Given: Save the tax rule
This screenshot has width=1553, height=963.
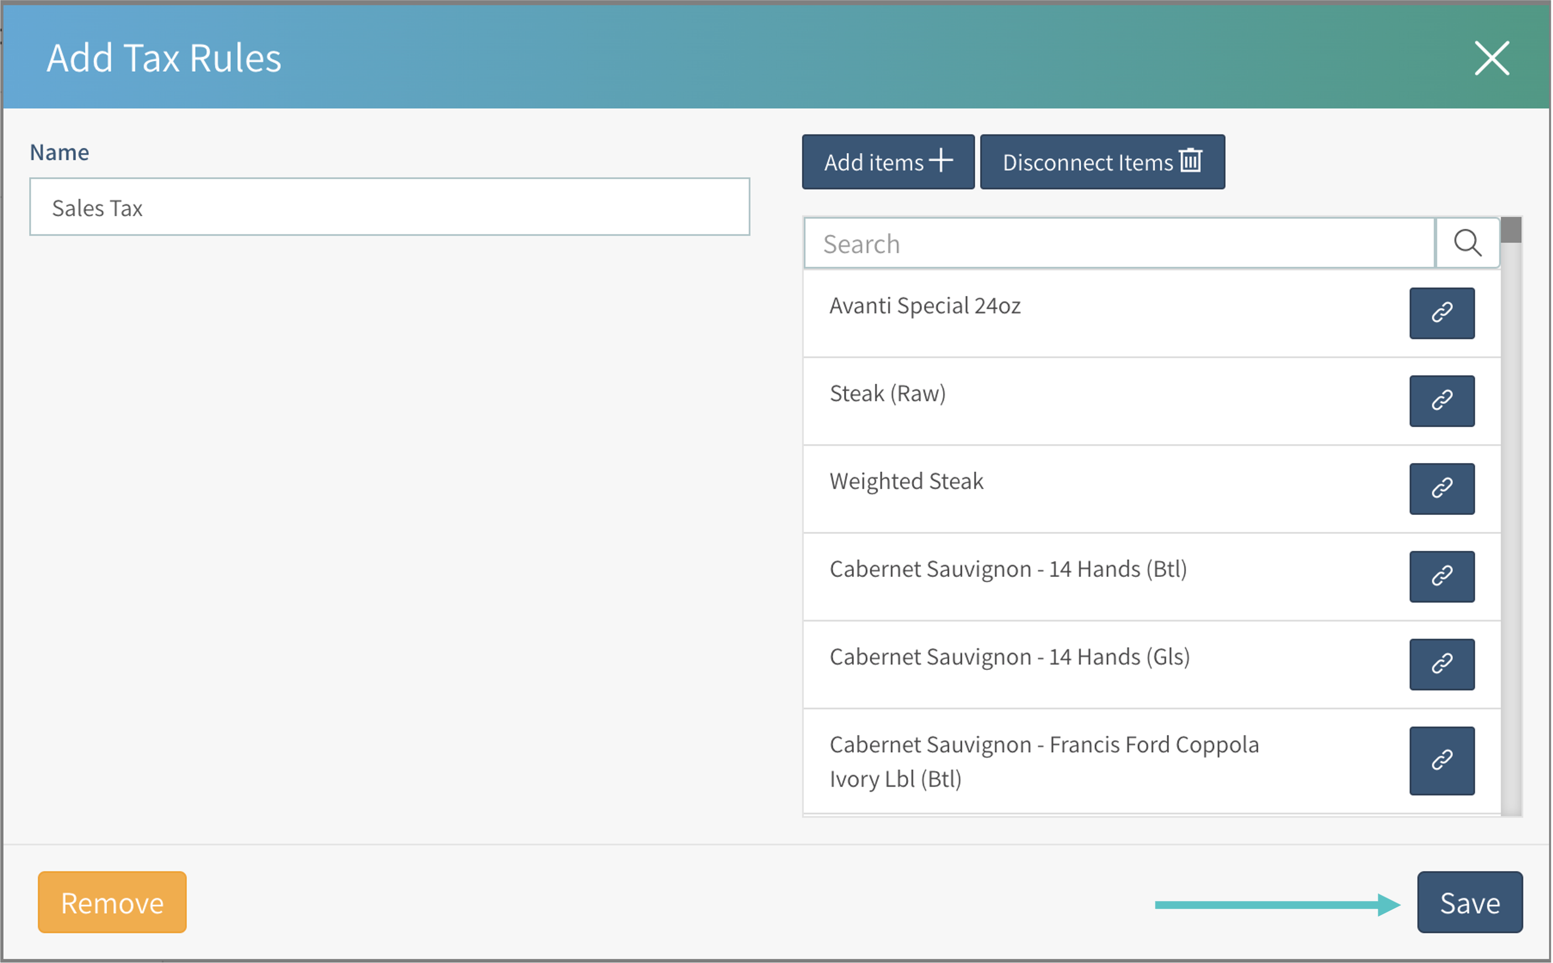Looking at the screenshot, I should coord(1469,903).
